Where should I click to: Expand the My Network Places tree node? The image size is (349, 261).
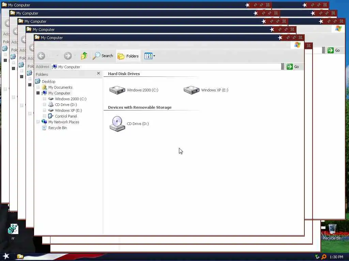(38, 122)
